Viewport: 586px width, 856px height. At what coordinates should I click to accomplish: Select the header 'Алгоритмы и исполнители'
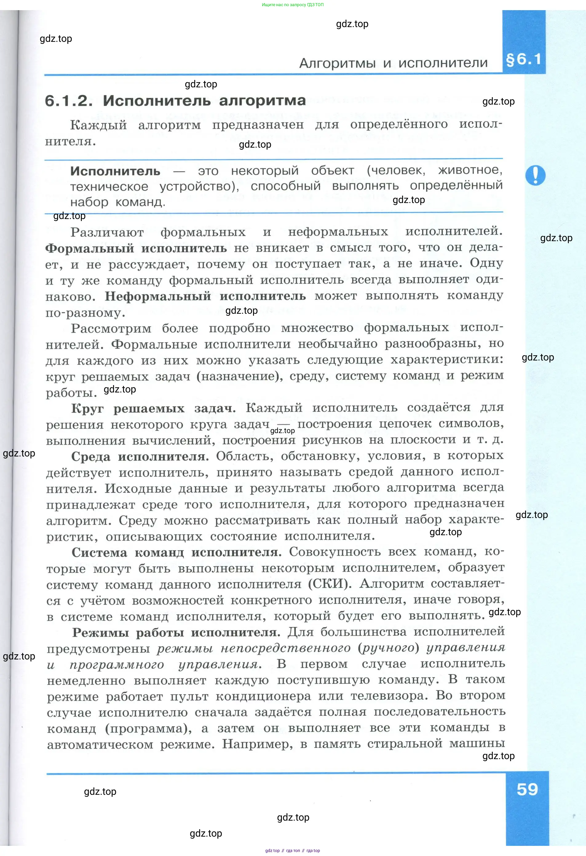pyautogui.click(x=394, y=63)
